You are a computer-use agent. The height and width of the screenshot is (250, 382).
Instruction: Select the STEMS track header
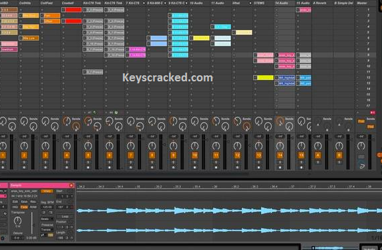pyautogui.click(x=264, y=3)
